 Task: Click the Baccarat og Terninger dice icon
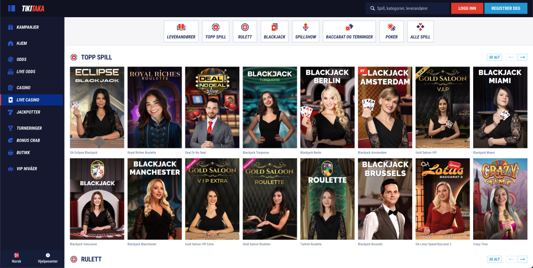349,28
